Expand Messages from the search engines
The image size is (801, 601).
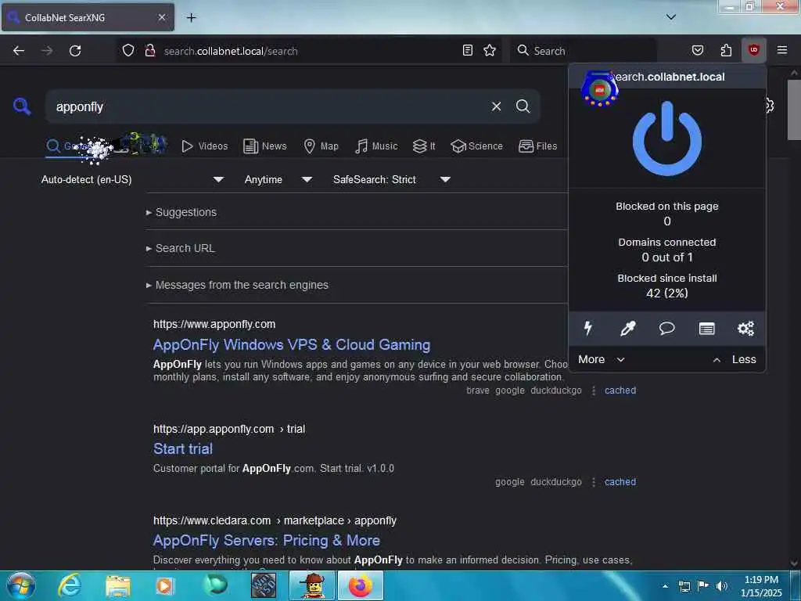[237, 285]
